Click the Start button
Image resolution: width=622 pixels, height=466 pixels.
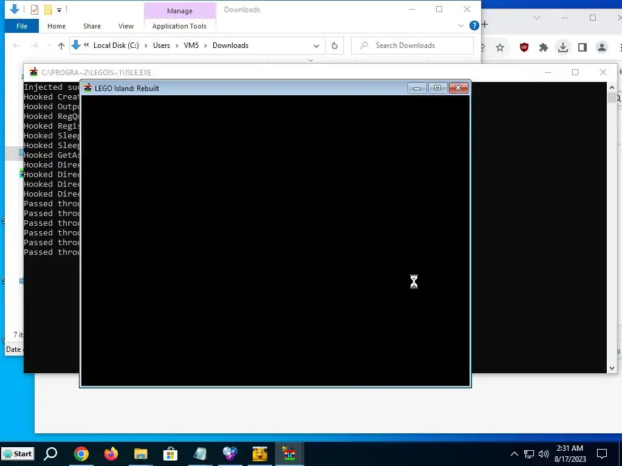pyautogui.click(x=18, y=454)
